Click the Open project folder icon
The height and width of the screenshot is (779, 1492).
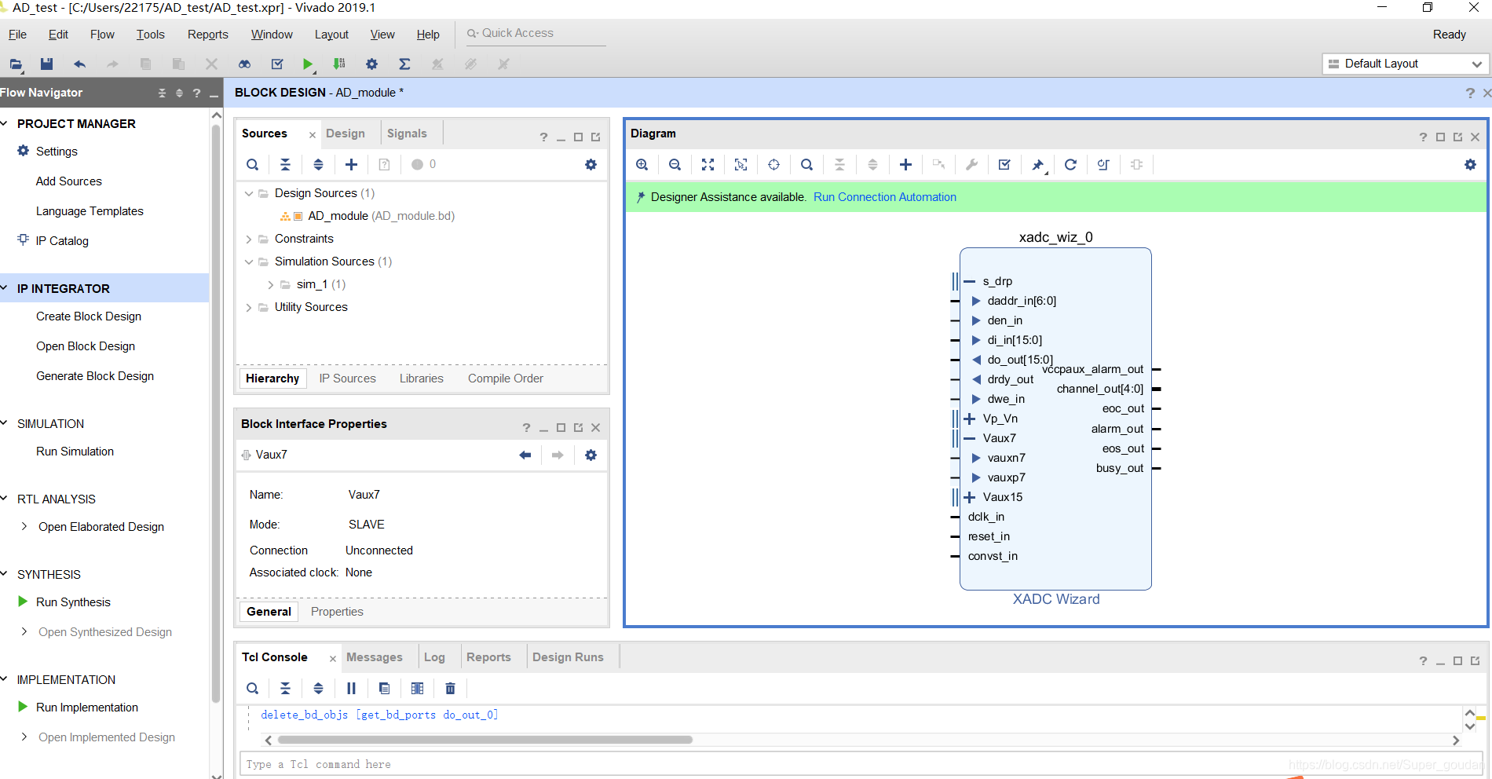coord(16,64)
